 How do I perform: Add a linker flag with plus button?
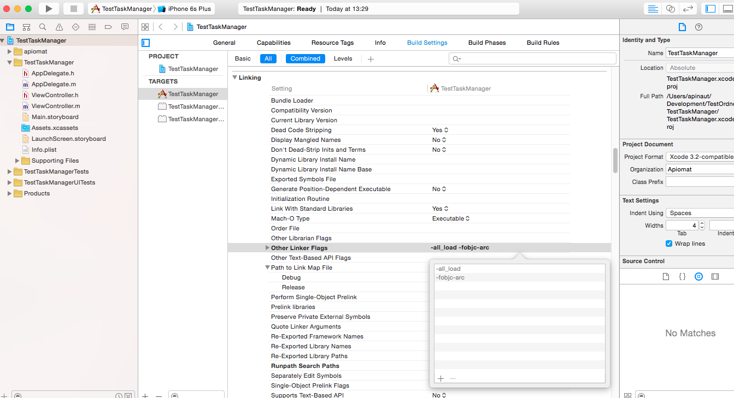441,378
